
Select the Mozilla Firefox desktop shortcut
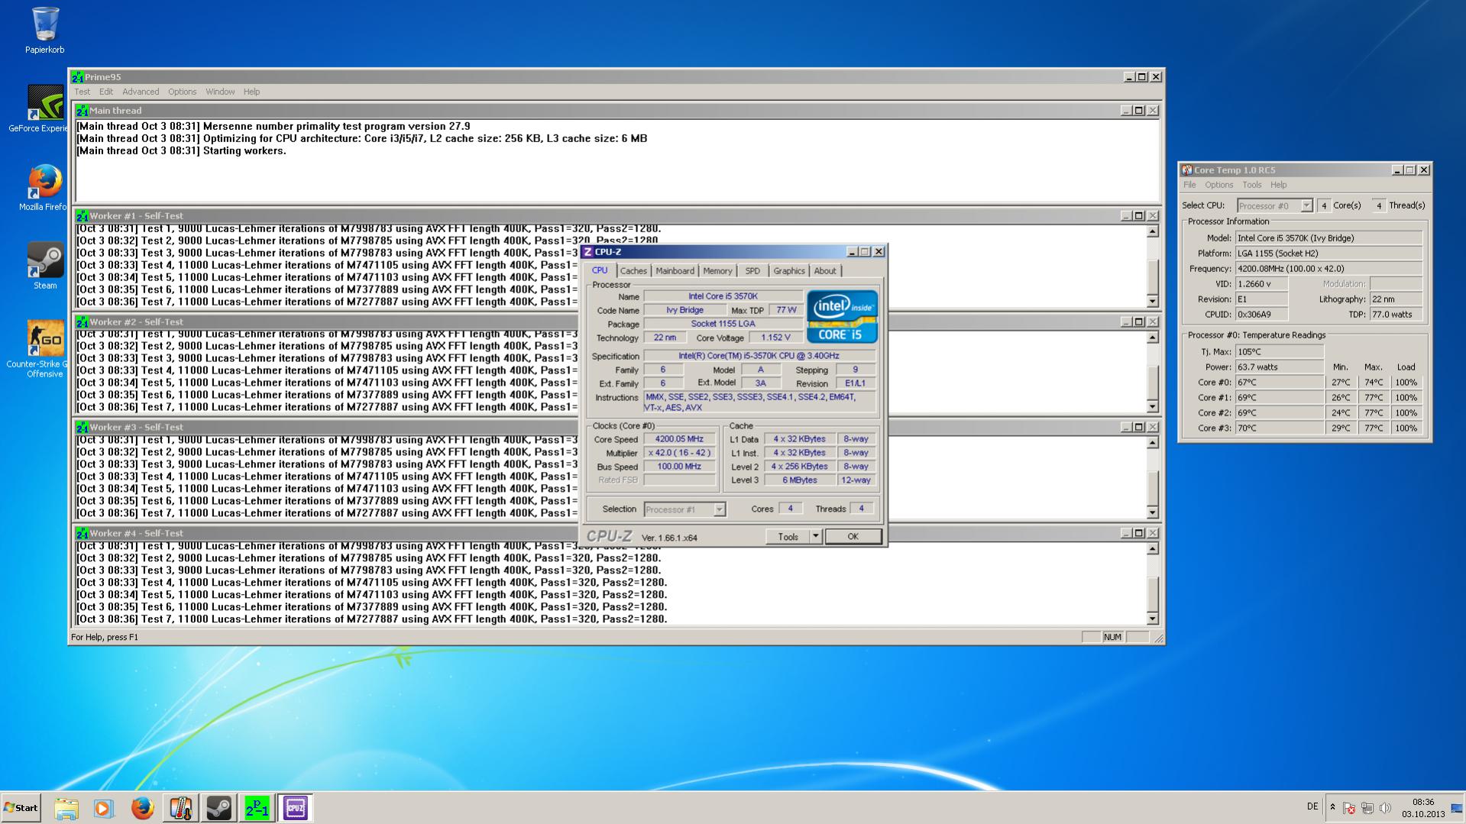pyautogui.click(x=44, y=187)
